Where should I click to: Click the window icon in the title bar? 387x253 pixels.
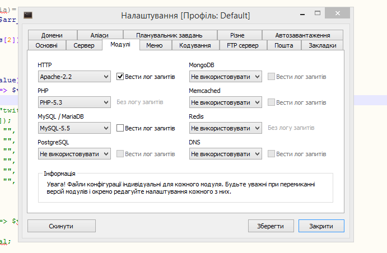(x=28, y=16)
